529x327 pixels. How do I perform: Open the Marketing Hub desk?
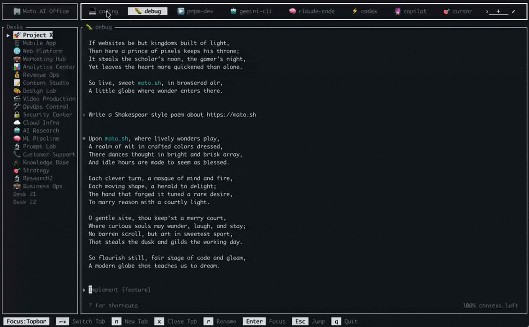tap(44, 59)
